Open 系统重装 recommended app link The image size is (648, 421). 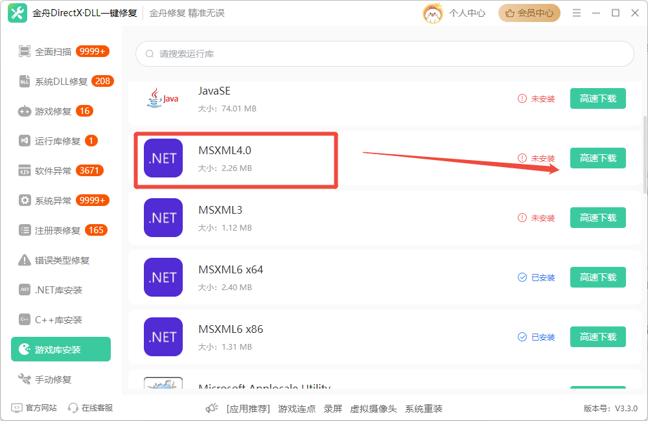click(x=424, y=409)
